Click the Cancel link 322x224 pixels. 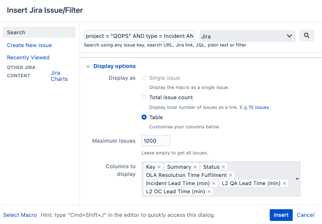point(306,215)
